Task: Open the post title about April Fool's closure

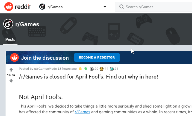Action: [88, 77]
